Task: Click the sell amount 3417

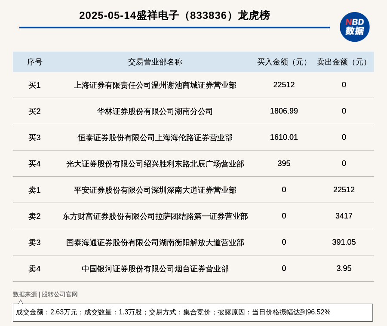Action: click(x=344, y=216)
